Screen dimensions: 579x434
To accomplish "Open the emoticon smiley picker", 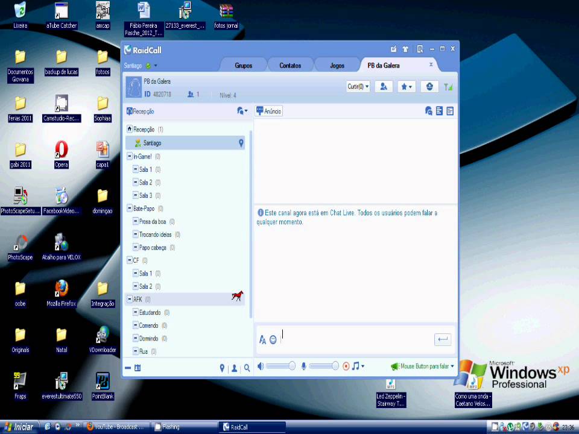I will pos(273,339).
